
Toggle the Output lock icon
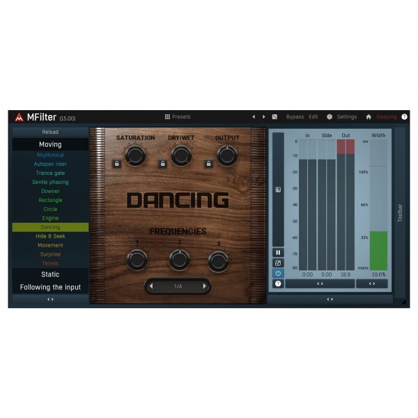click(x=209, y=164)
